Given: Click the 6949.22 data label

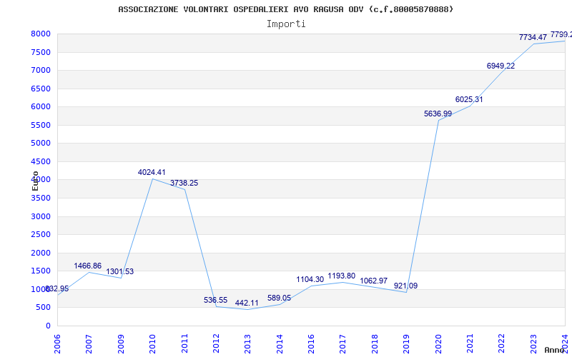Looking at the screenshot, I should (x=501, y=66).
